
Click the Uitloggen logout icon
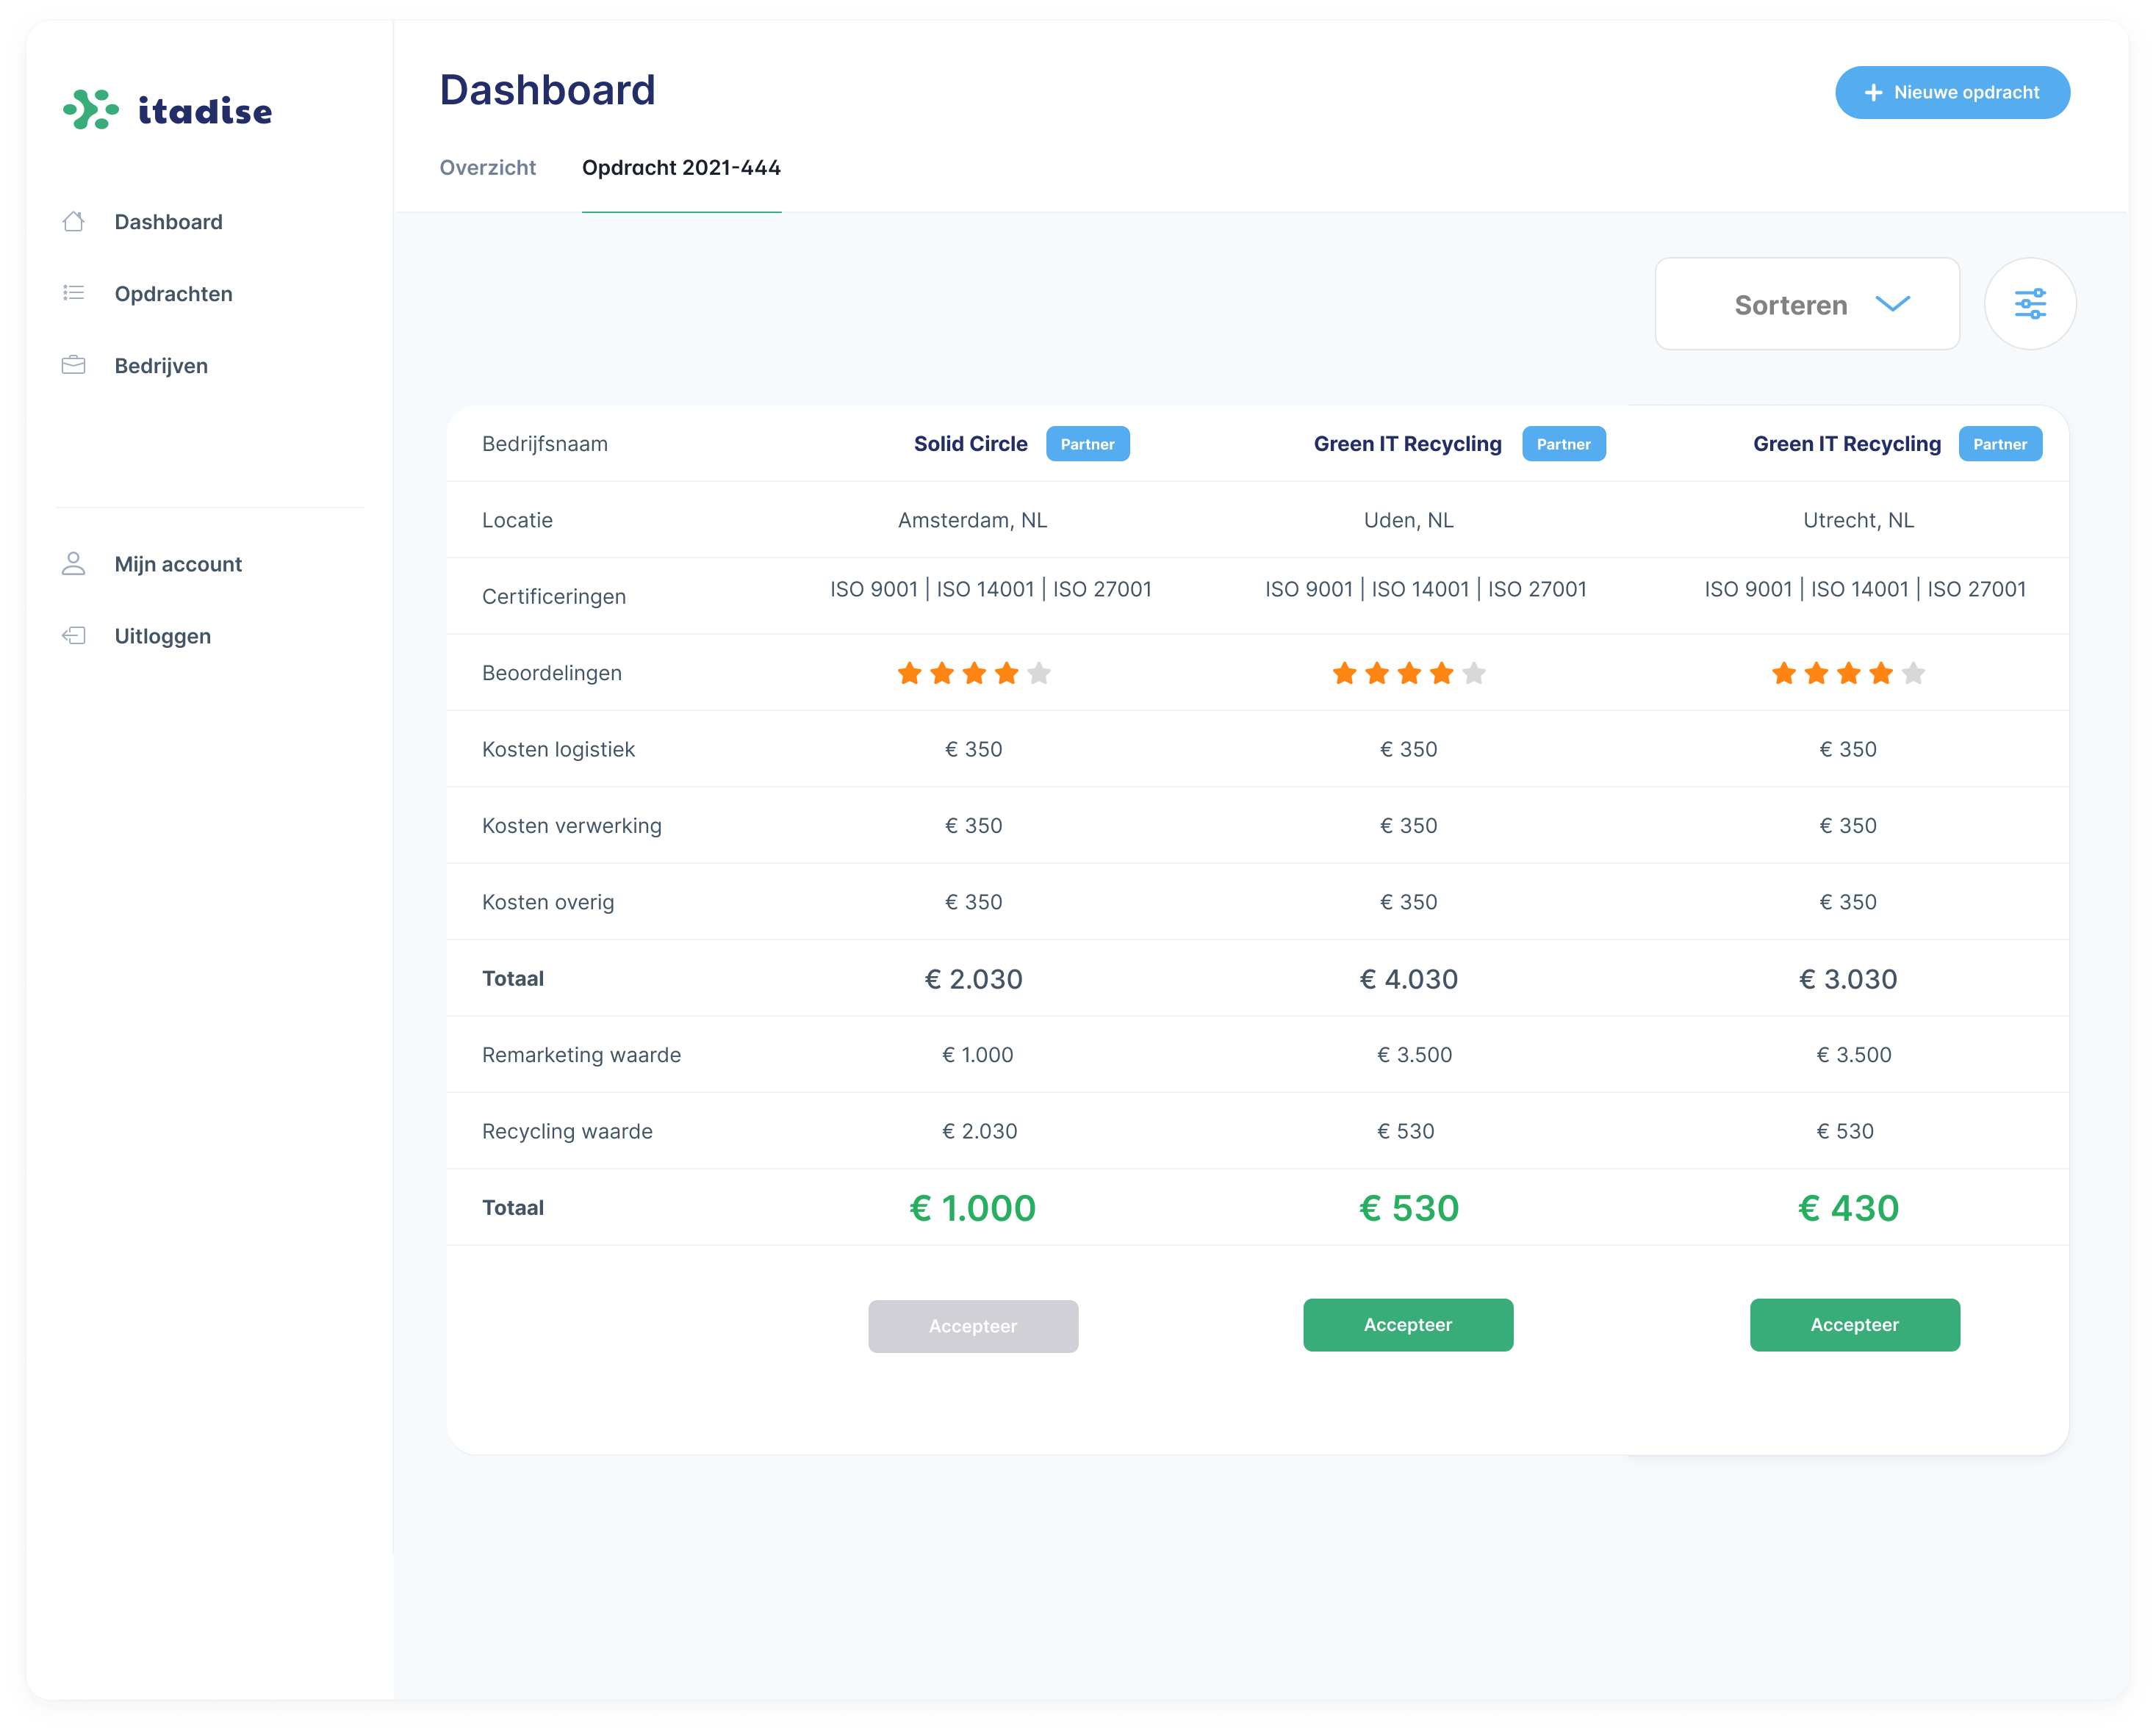[x=73, y=635]
